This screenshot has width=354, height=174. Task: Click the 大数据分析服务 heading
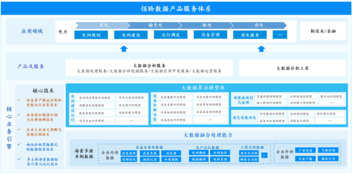(x=149, y=66)
